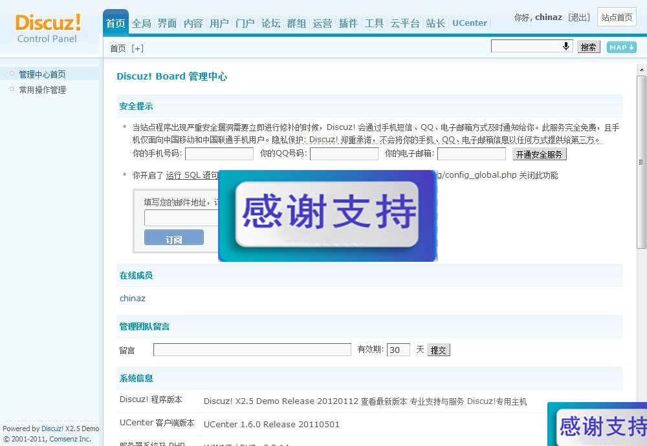This screenshot has width=647, height=446.
Task: Click the UCenter 1.6.0 Release 20110501 value
Action: (x=272, y=425)
